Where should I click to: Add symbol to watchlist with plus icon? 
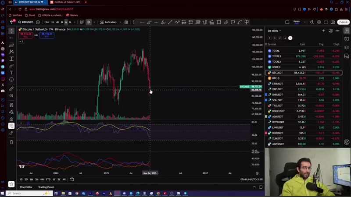point(323,31)
